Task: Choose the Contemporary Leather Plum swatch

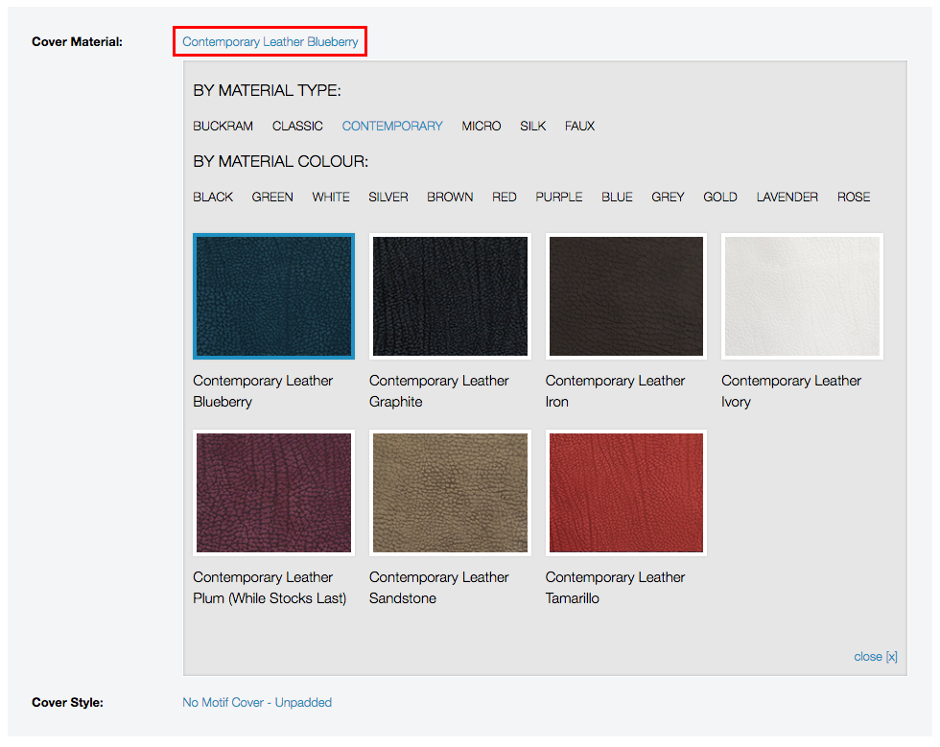Action: pos(273,493)
